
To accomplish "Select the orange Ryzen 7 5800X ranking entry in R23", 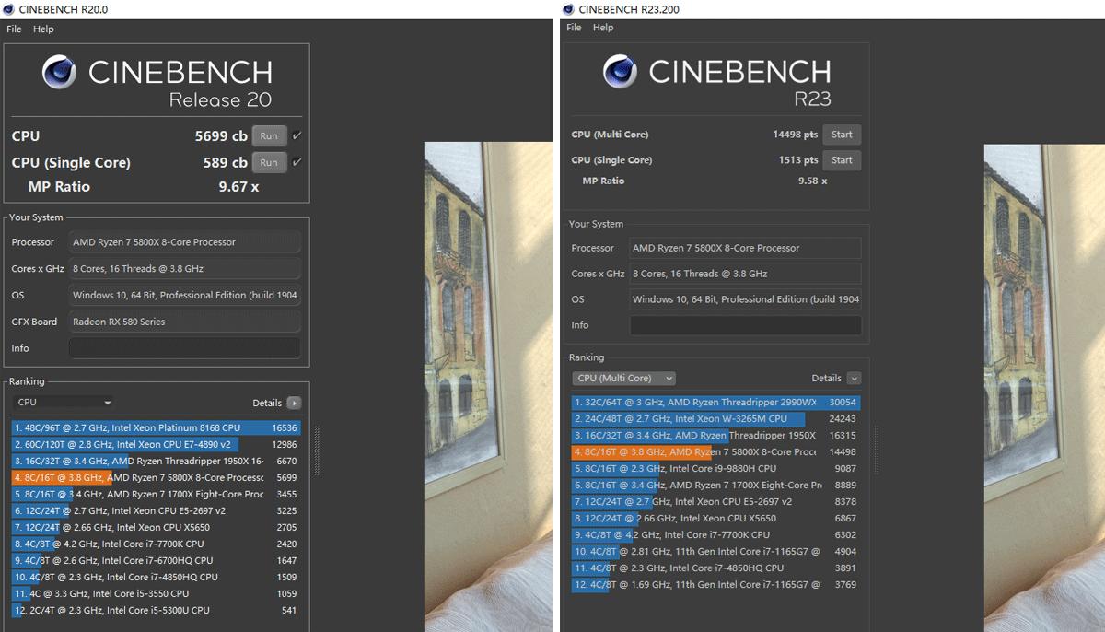I will click(716, 451).
